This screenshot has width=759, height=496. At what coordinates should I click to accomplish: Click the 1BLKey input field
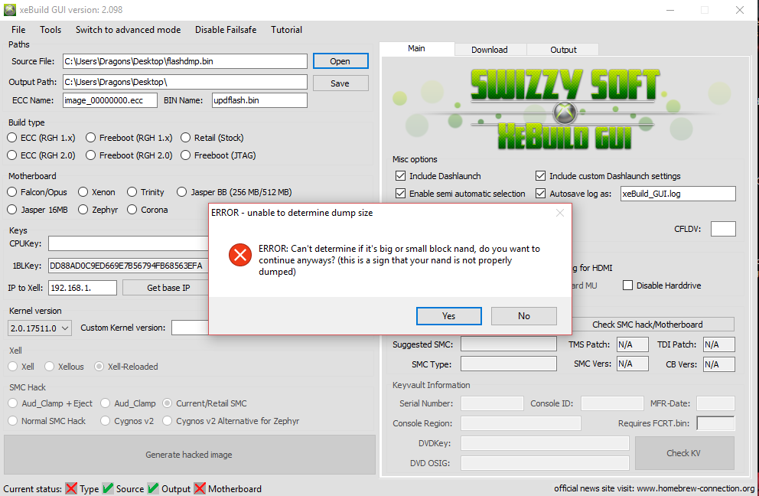(x=129, y=266)
